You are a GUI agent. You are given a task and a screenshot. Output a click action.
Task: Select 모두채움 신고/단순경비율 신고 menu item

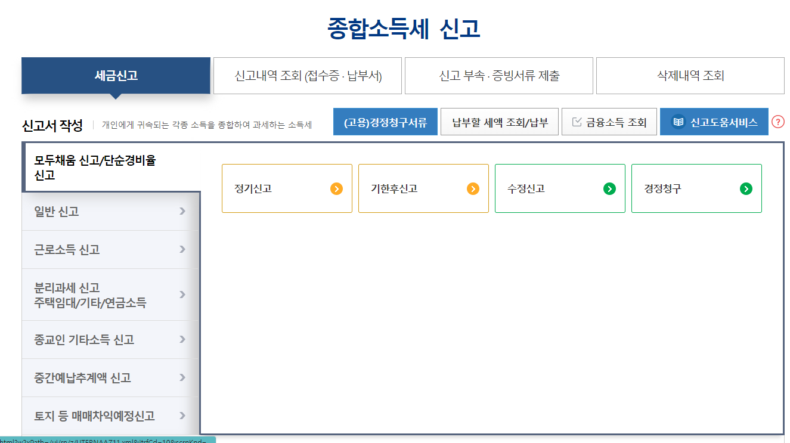89,166
